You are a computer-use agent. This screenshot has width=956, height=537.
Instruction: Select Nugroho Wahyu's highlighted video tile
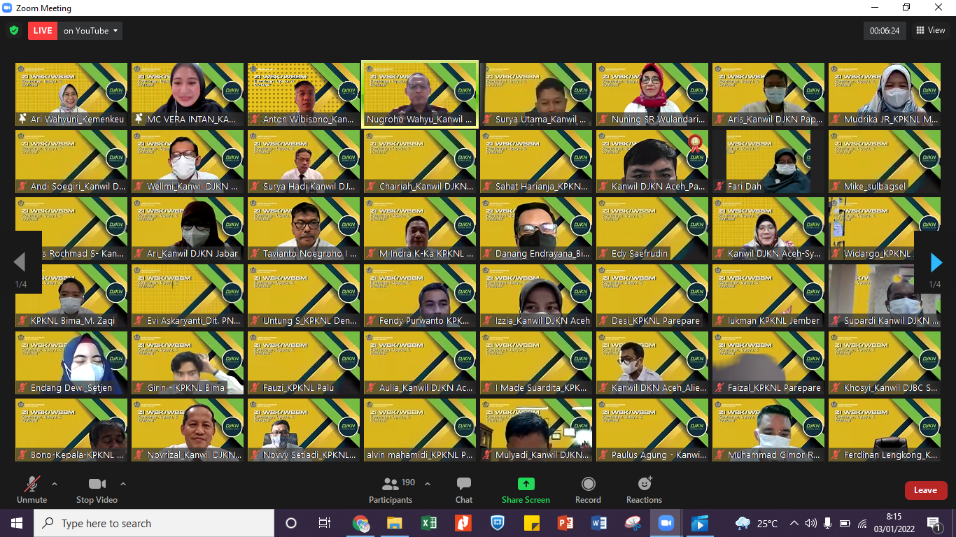point(420,94)
